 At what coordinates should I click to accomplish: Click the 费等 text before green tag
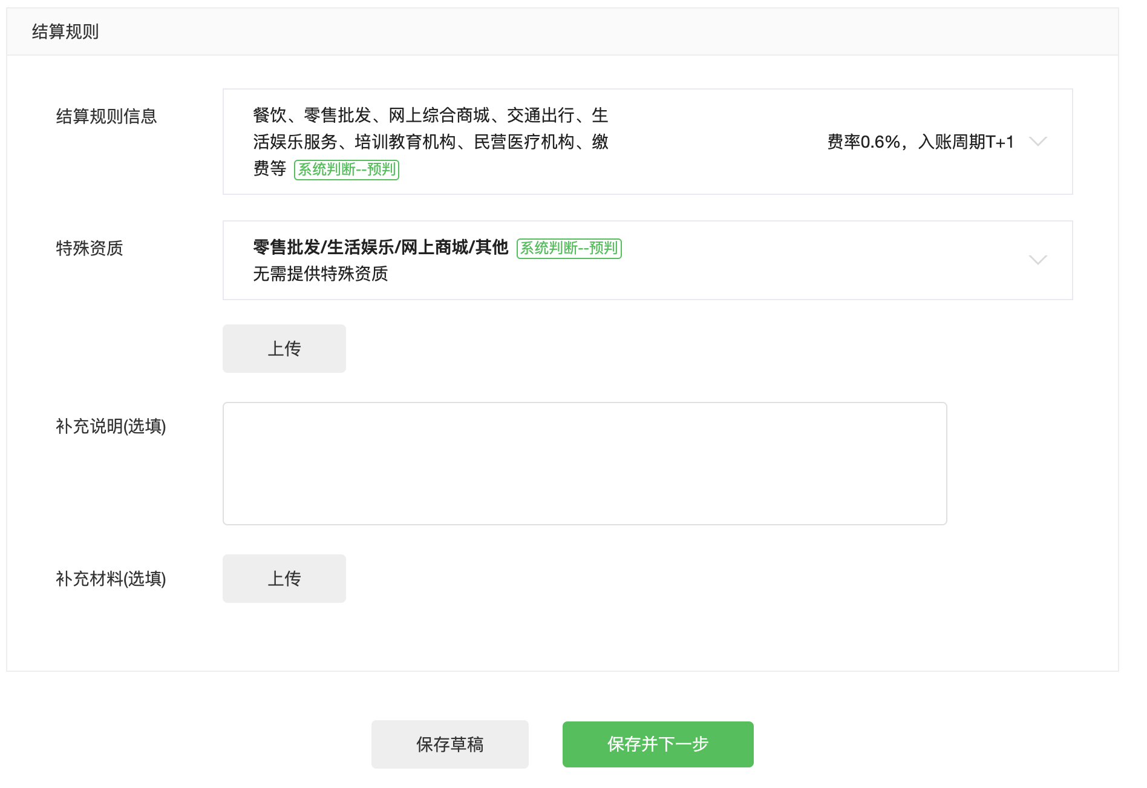pyautogui.click(x=270, y=168)
